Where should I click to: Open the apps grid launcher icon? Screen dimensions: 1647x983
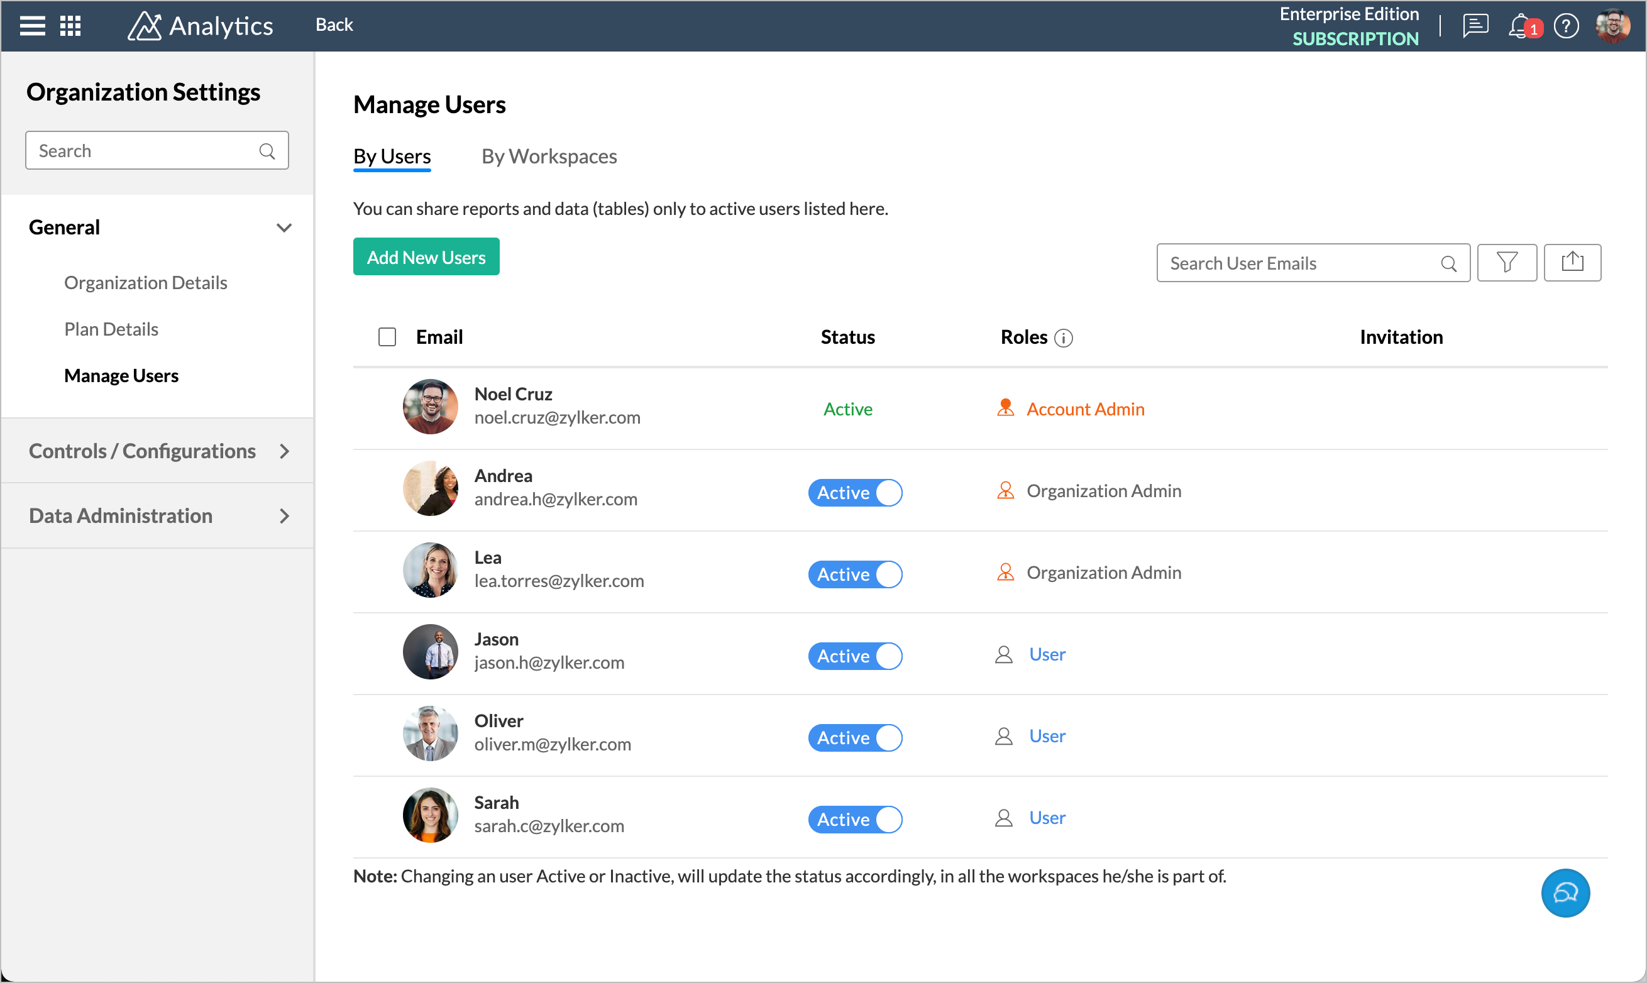click(x=70, y=26)
